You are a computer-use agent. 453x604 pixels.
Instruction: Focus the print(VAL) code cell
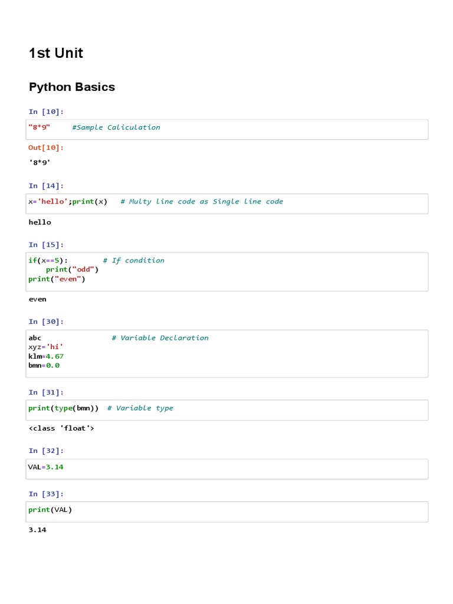(x=228, y=511)
